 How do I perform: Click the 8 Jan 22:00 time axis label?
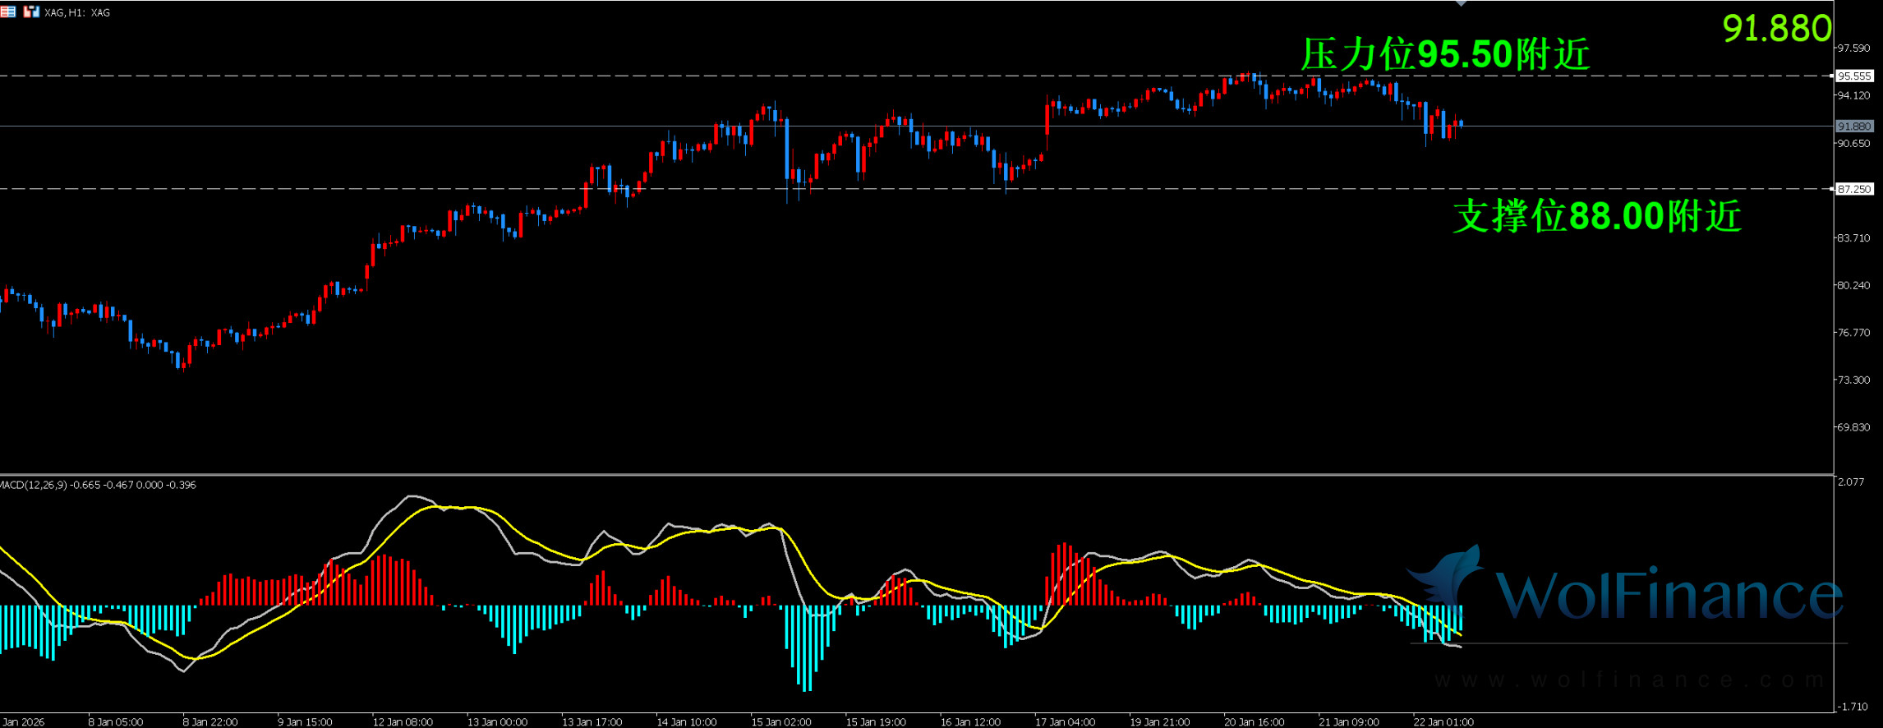209,722
